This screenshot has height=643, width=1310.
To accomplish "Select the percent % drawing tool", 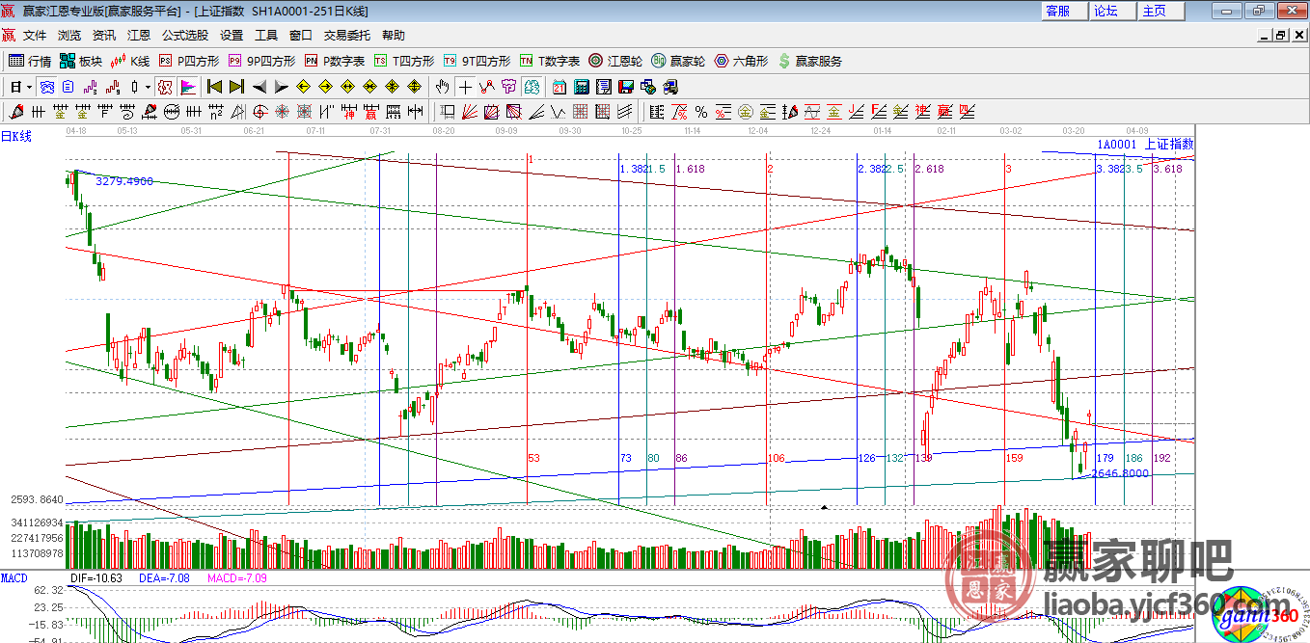I will click(701, 112).
